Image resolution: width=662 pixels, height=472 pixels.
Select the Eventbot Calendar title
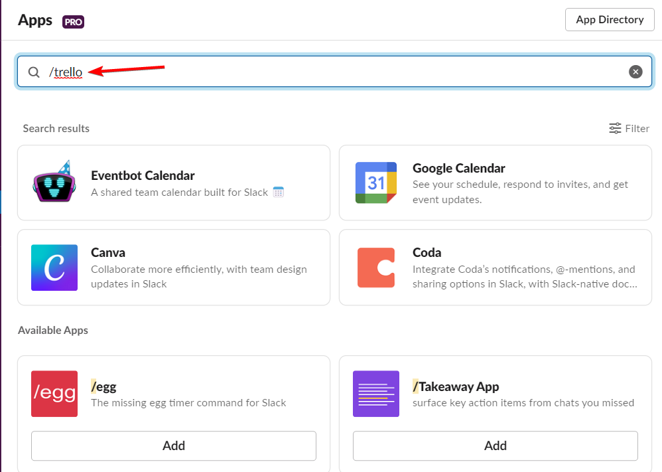pyautogui.click(x=143, y=175)
